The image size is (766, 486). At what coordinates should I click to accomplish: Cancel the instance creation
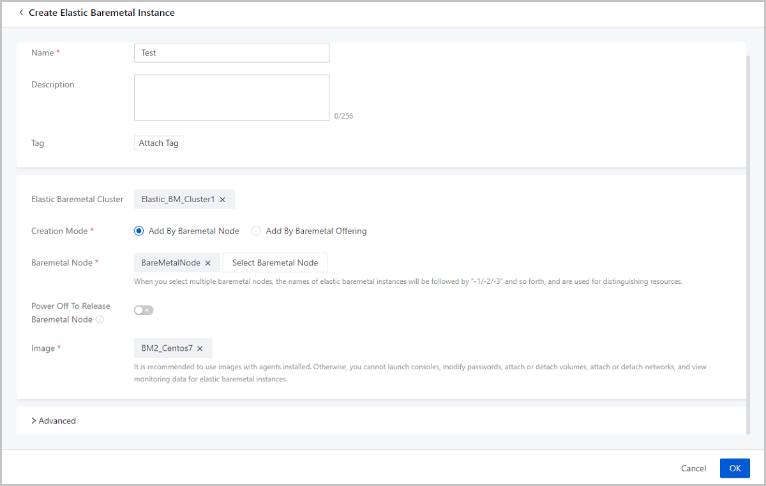[x=693, y=468]
